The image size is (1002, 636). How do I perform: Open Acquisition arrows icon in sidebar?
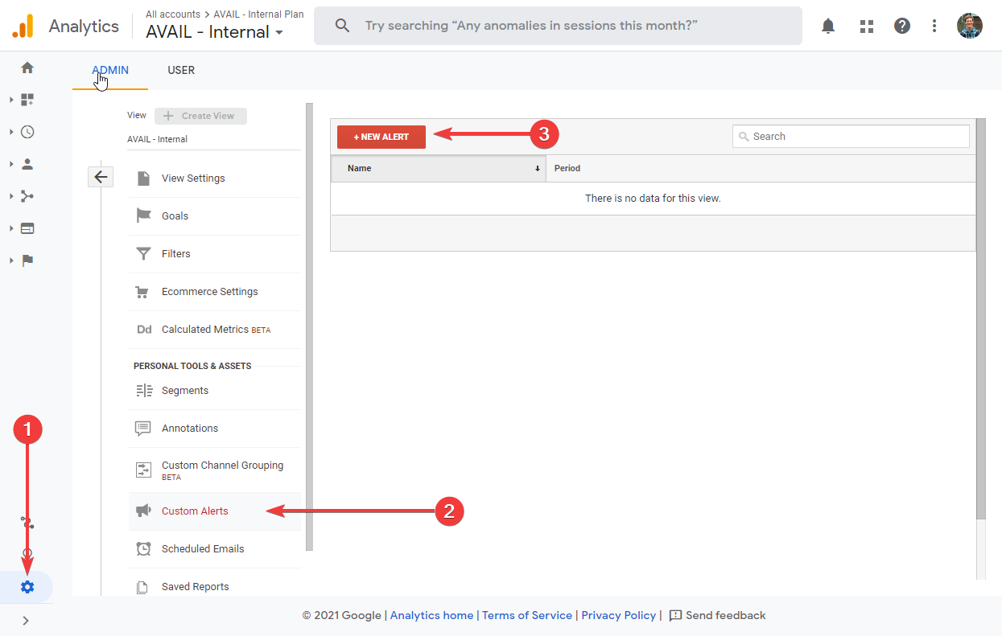pos(27,196)
